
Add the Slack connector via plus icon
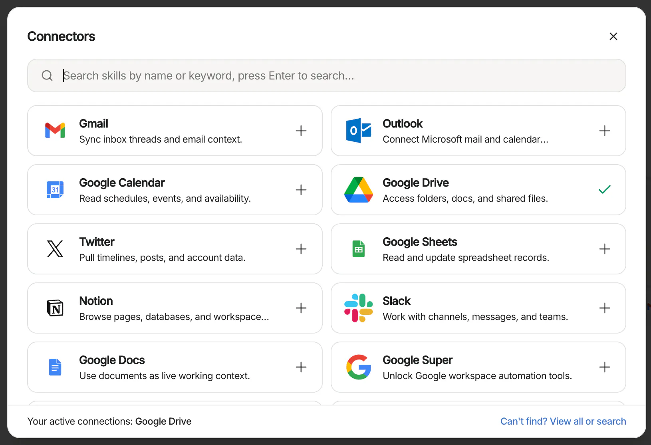[x=605, y=308]
